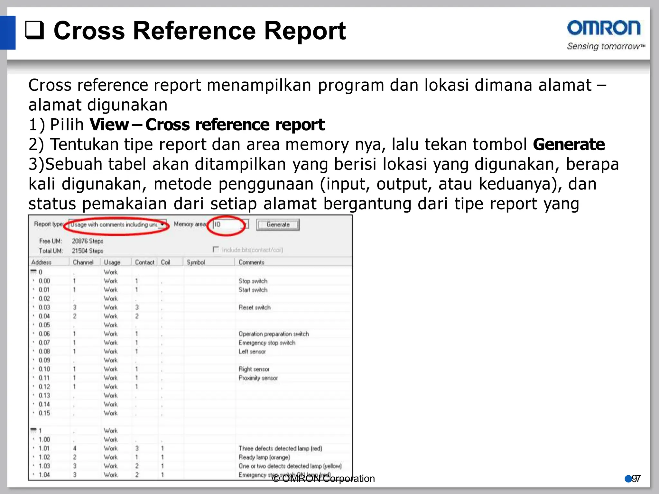Click the Total UM '21504 Steps' value
The height and width of the screenshot is (494, 659).
[88, 251]
